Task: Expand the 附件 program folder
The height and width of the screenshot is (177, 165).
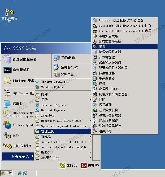Action: coord(63,94)
